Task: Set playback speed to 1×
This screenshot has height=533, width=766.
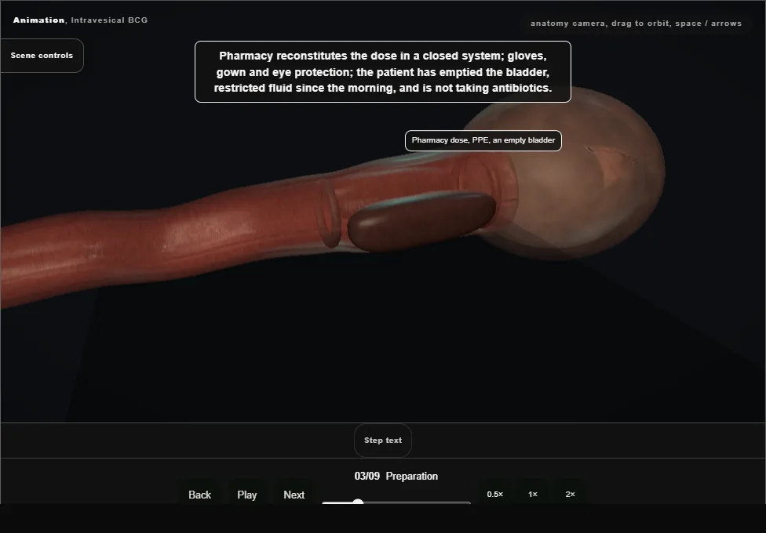Action: click(x=532, y=494)
